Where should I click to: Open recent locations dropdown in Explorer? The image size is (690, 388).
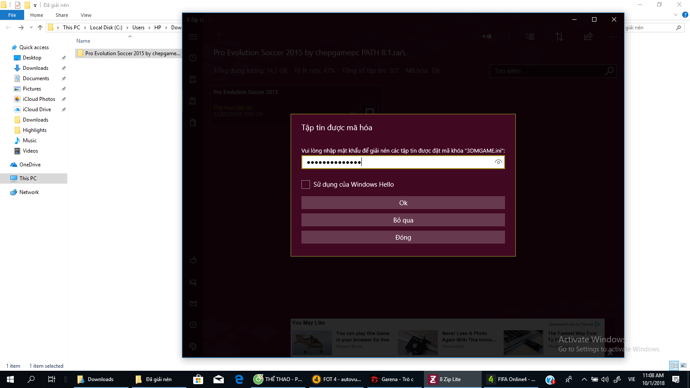point(31,28)
